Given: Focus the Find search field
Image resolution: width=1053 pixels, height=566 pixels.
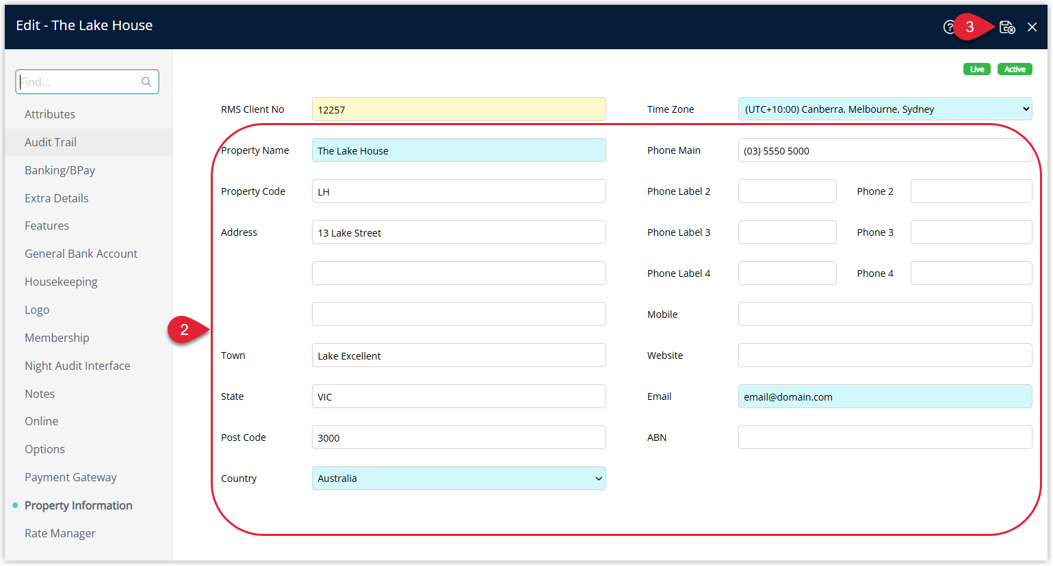Looking at the screenshot, I should click(87, 82).
